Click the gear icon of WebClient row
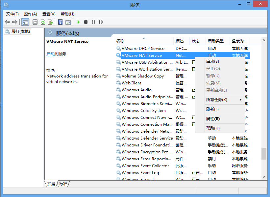Viewport: 270px width, 197px height. (118, 83)
